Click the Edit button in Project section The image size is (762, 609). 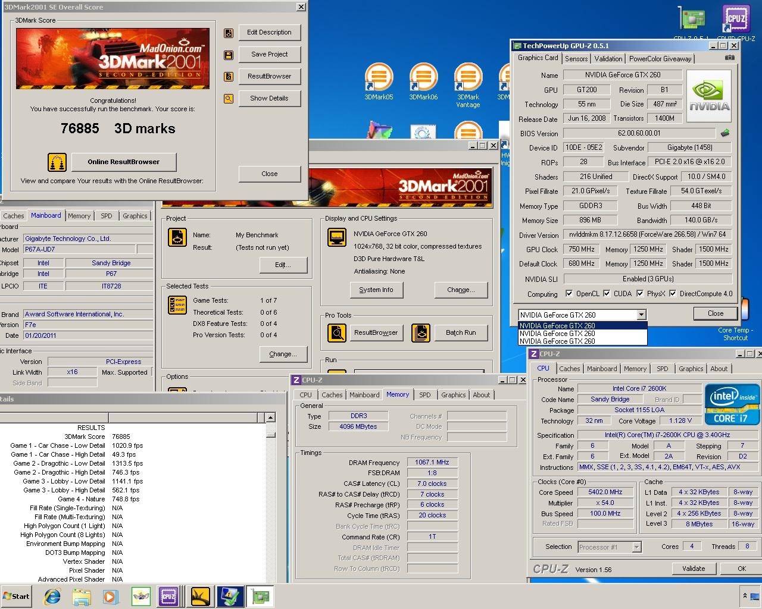pos(283,265)
